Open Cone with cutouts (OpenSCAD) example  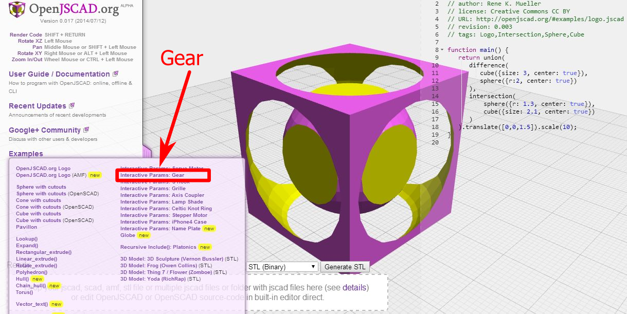55,207
